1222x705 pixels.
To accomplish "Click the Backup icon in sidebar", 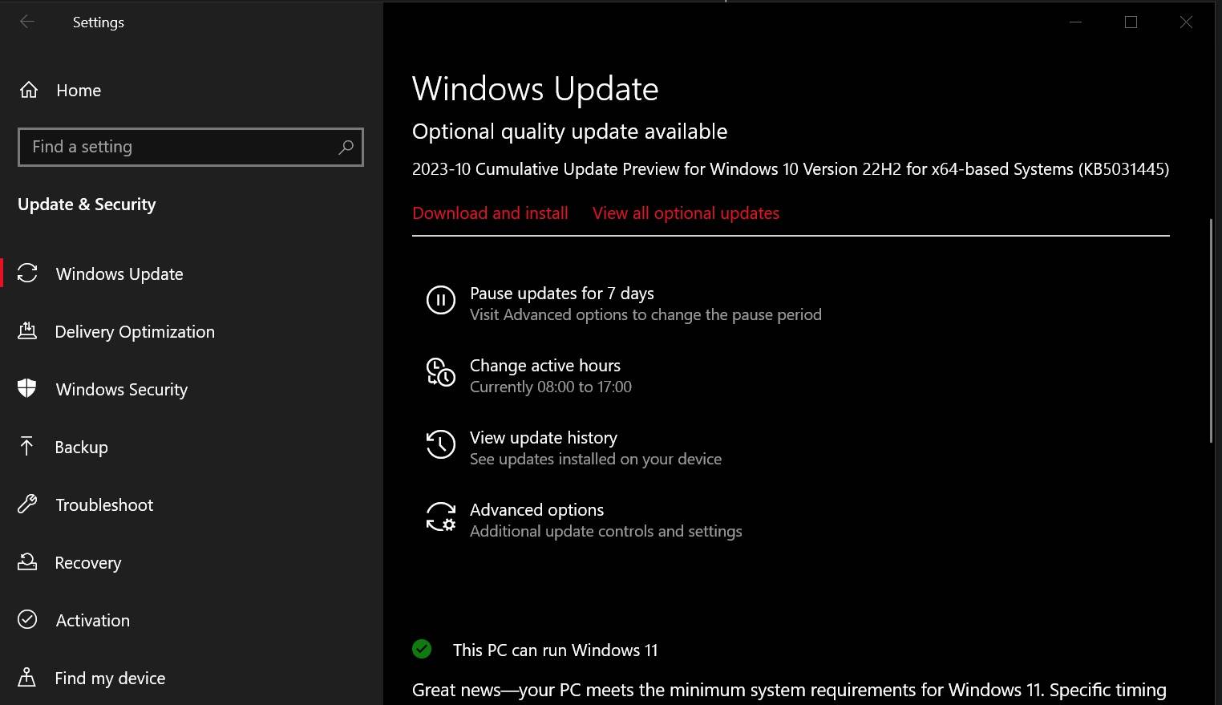I will (28, 447).
